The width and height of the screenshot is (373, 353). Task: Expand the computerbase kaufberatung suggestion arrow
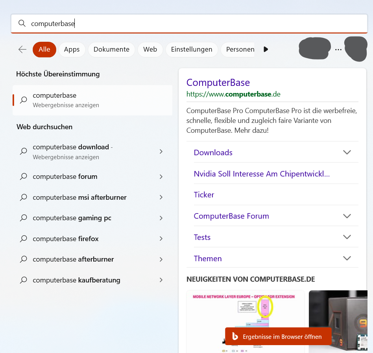pyautogui.click(x=161, y=280)
